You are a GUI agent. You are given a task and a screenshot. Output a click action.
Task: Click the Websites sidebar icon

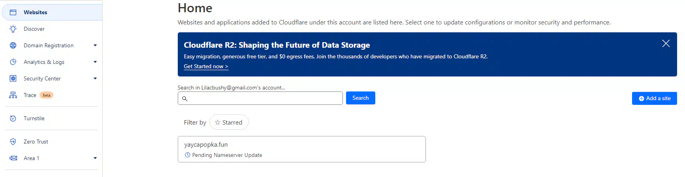pyautogui.click(x=13, y=12)
